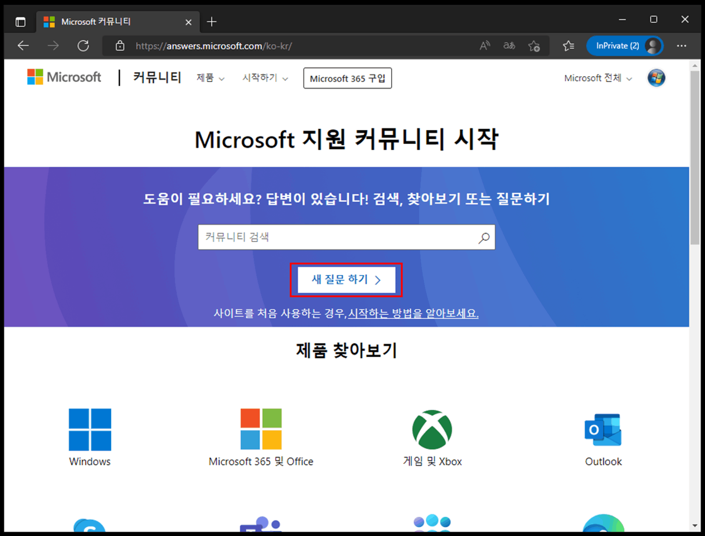Click the vertical page scrollbar thumb
This screenshot has width=705, height=536.
click(x=694, y=158)
